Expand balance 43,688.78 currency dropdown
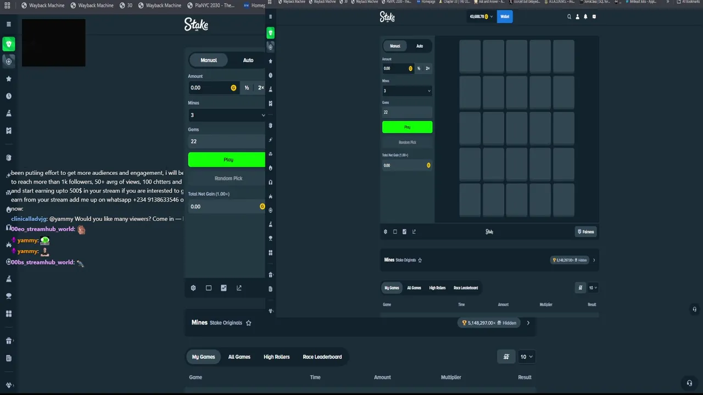This screenshot has width=703, height=395. coord(481,16)
